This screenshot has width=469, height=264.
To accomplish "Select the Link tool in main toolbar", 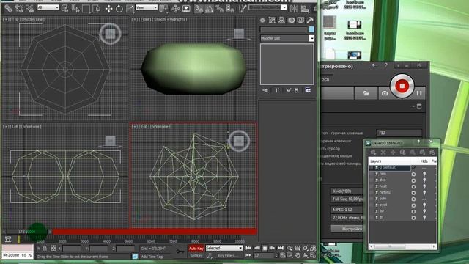I will [8, 9].
